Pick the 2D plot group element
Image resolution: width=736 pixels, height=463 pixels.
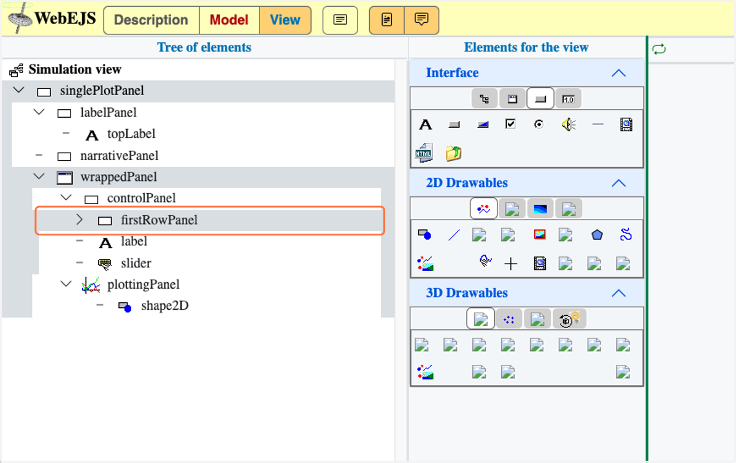point(425,264)
